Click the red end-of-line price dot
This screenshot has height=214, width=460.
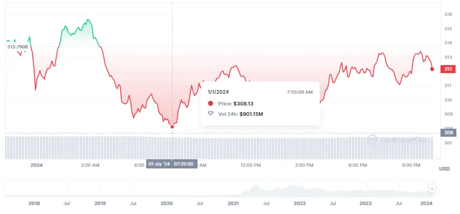pyautogui.click(x=432, y=69)
